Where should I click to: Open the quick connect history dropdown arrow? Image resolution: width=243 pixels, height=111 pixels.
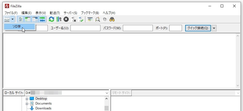click(214, 28)
